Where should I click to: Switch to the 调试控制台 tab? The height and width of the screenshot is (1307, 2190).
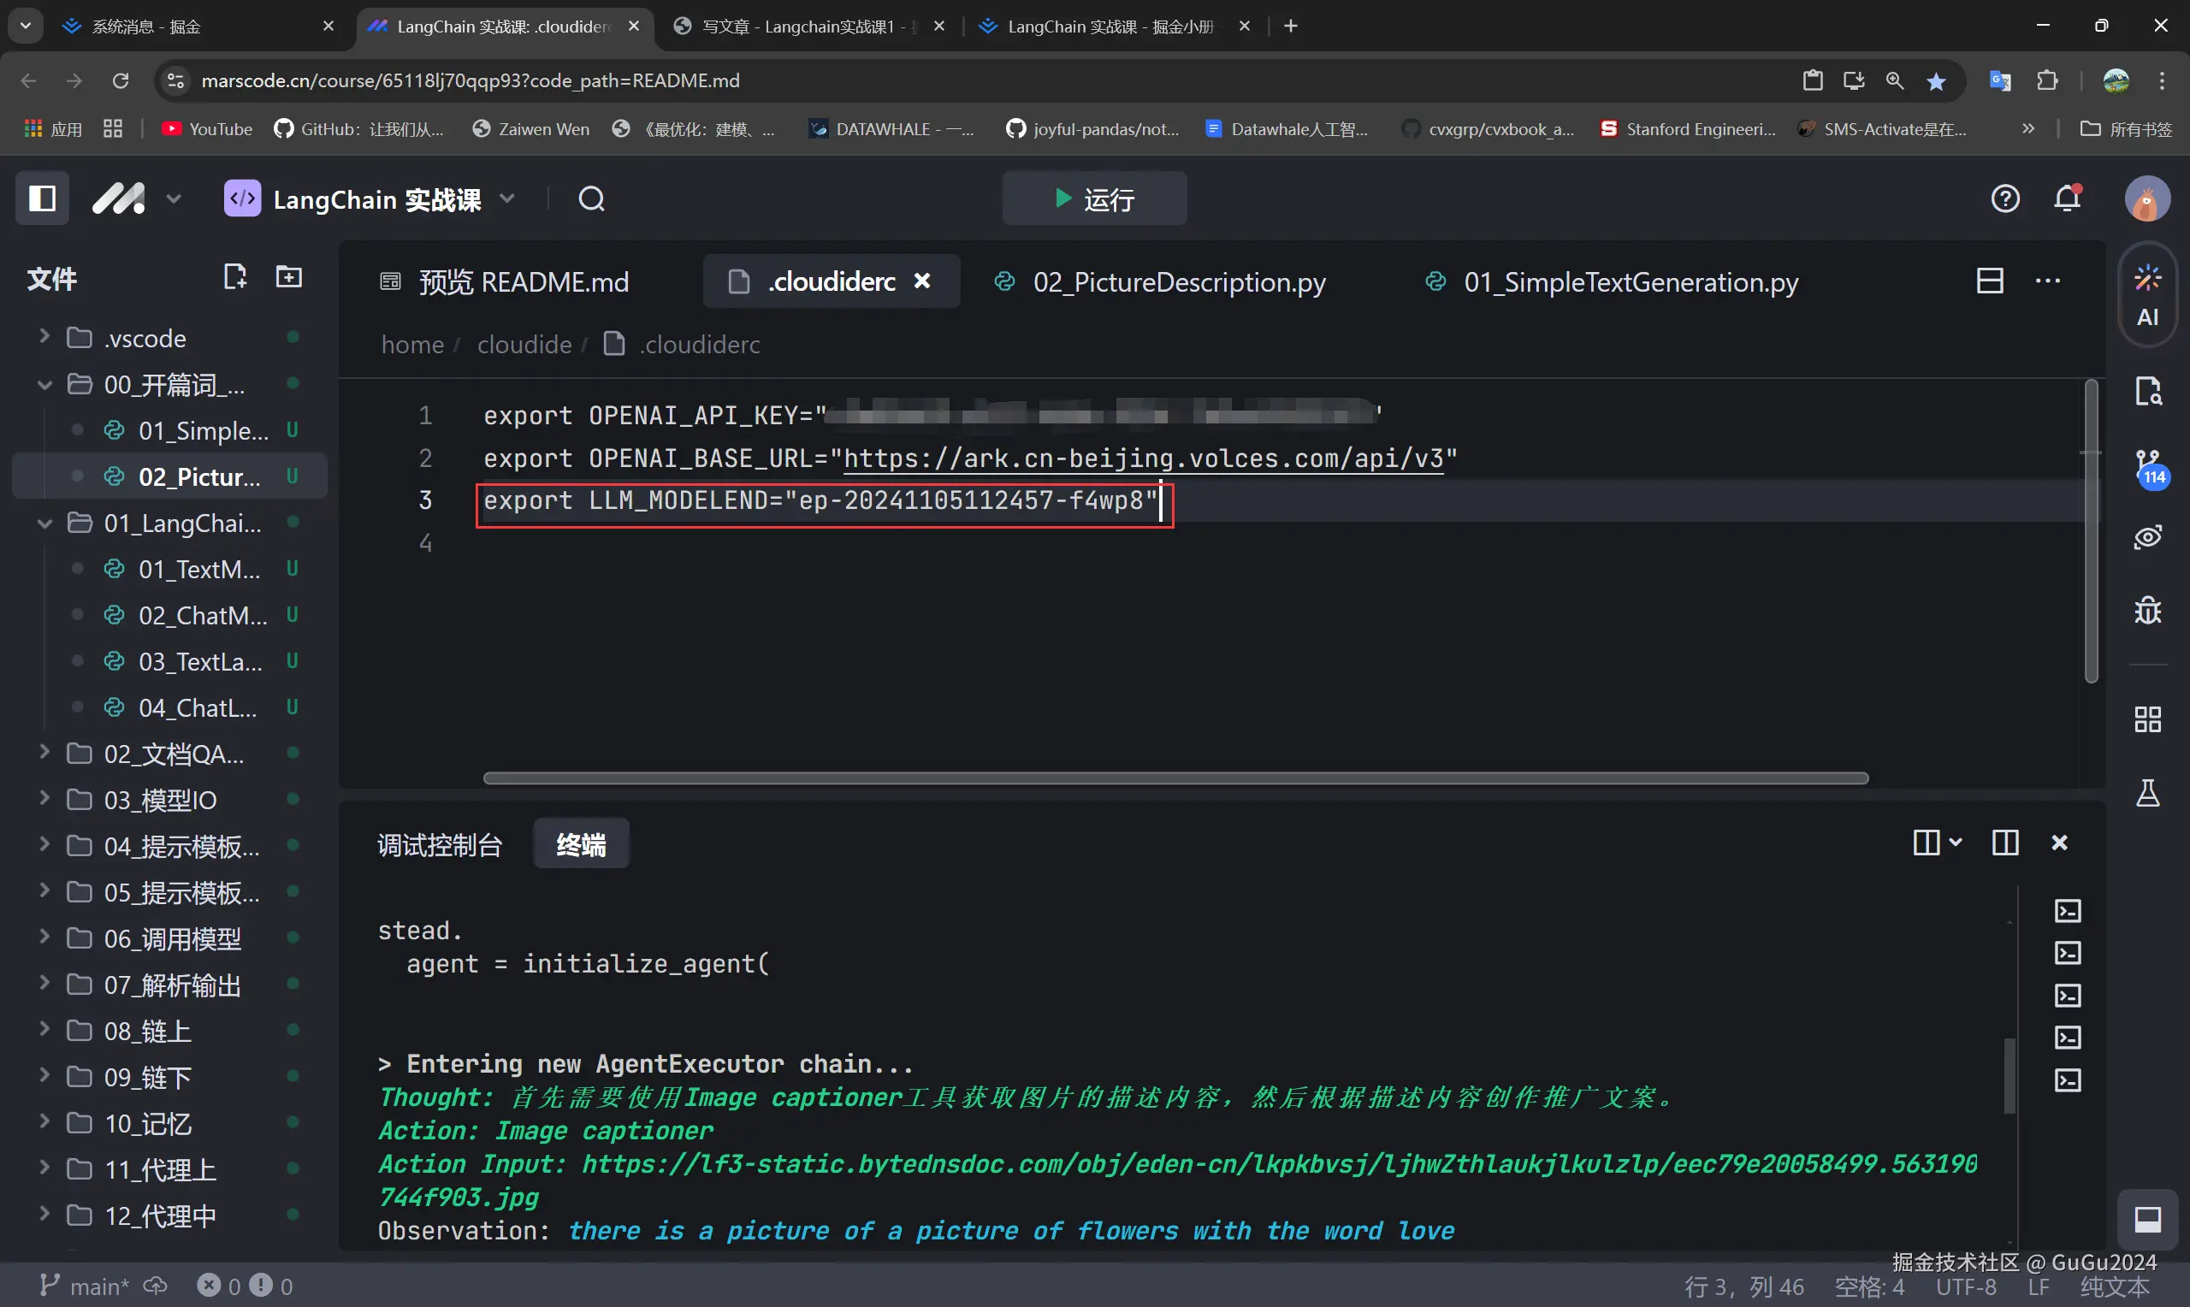pos(440,844)
